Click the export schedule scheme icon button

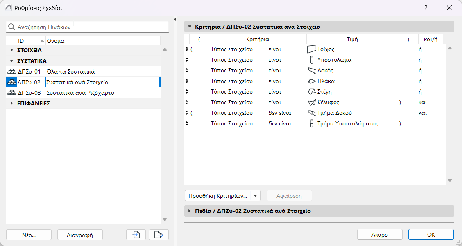(159, 235)
